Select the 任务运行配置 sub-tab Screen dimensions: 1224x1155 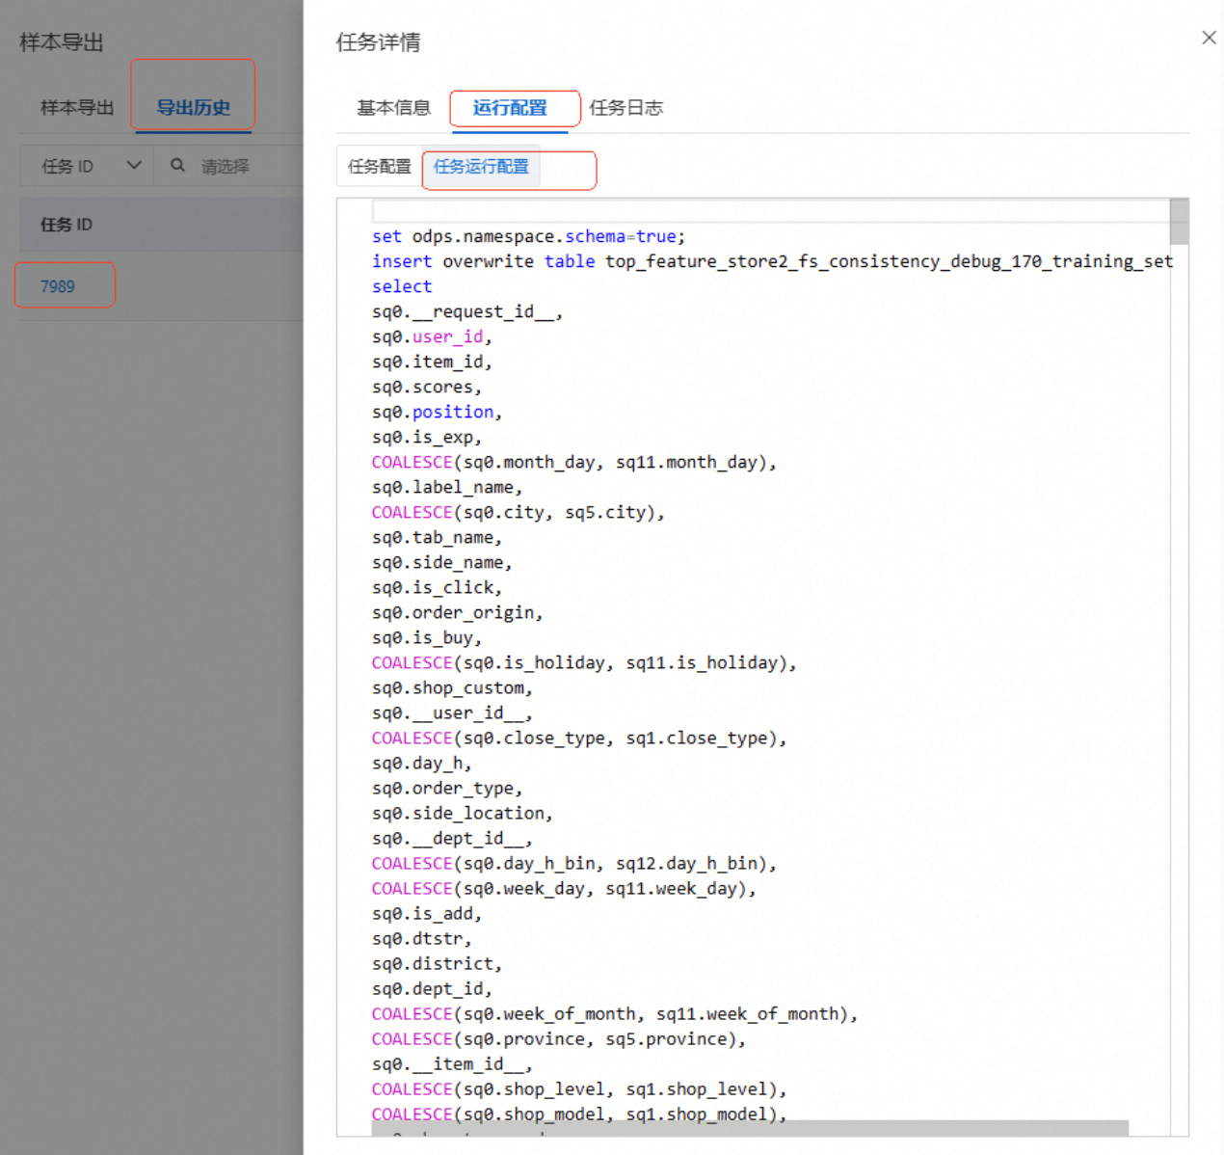click(481, 167)
